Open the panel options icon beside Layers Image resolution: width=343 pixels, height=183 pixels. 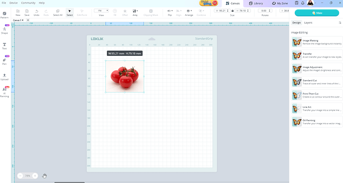pyautogui.click(x=340, y=23)
